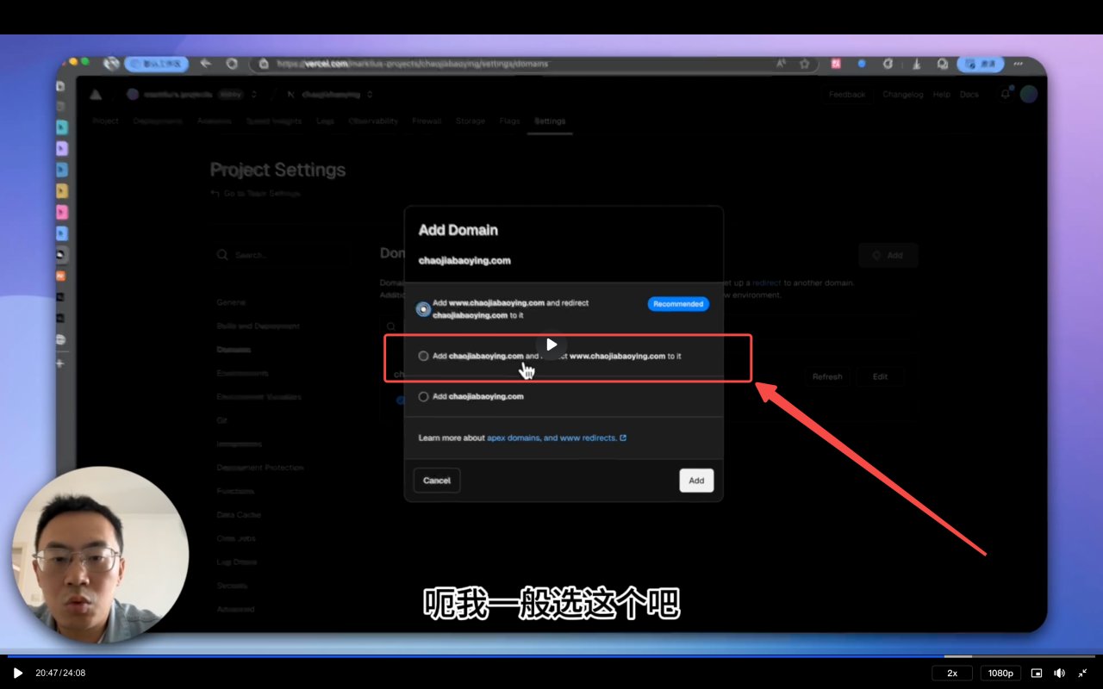Click the Vercel triangle logo
1103x689 pixels.
(96, 95)
